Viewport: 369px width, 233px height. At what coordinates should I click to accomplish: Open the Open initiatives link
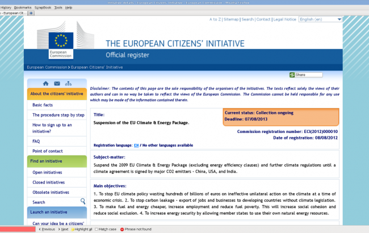pos(47,172)
